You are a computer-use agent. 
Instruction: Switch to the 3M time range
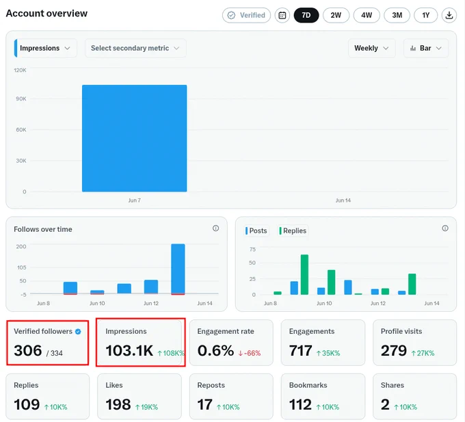[397, 15]
